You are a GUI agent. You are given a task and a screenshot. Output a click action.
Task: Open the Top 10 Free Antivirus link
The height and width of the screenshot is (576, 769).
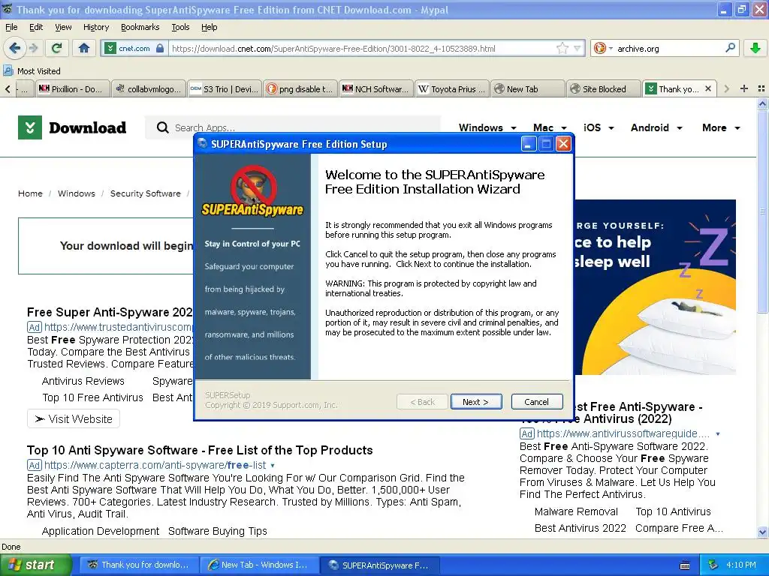92,397
